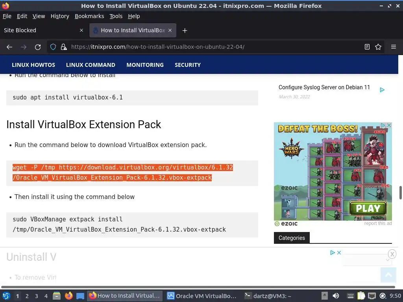Image resolution: width=403 pixels, height=302 pixels.
Task: Close the Hero Wars ad with X
Action: coord(389,125)
